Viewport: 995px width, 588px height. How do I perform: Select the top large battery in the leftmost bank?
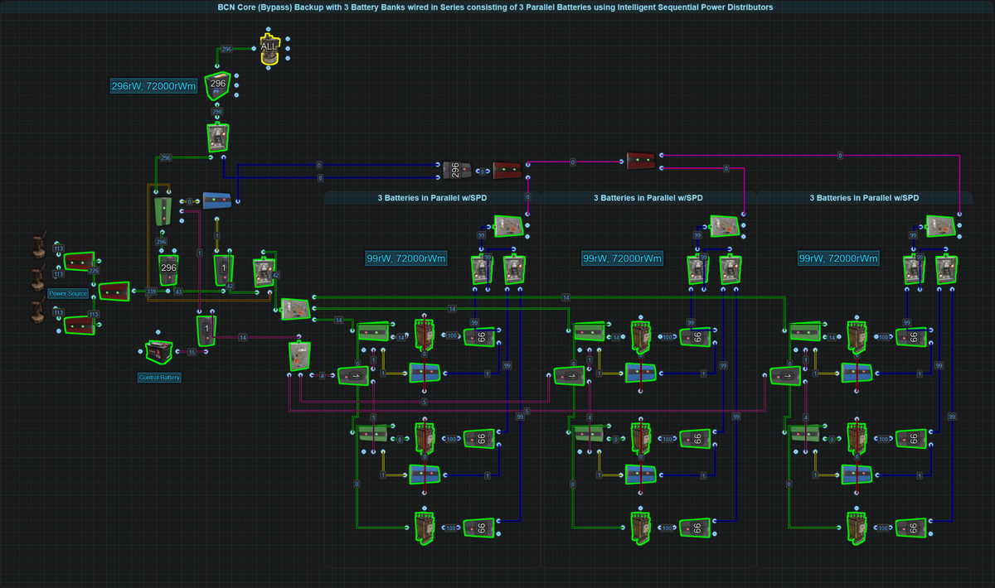(425, 335)
